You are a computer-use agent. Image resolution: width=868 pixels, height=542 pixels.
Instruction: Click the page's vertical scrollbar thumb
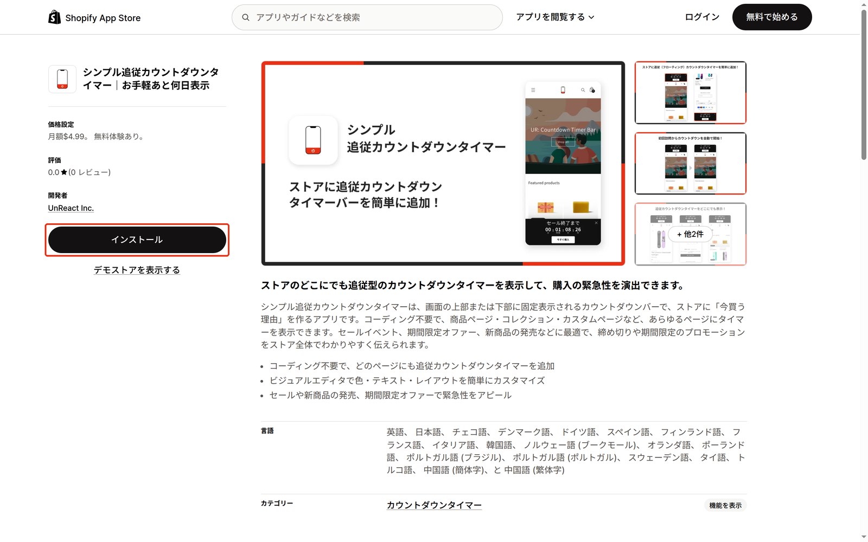(x=864, y=85)
